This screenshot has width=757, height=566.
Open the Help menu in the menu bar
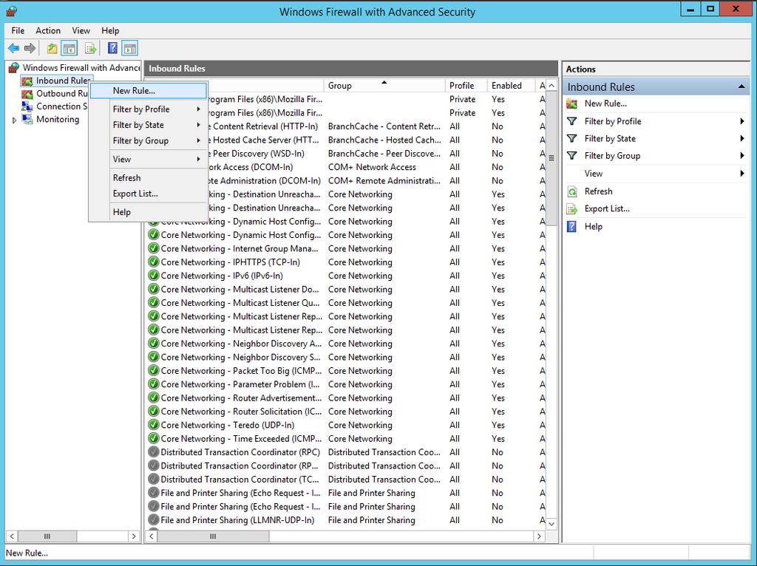click(110, 31)
